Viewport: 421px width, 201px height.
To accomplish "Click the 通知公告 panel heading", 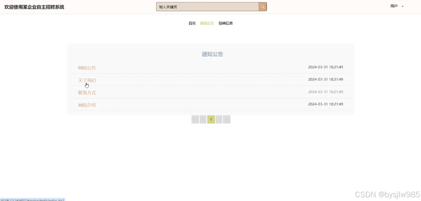I will click(212, 54).
